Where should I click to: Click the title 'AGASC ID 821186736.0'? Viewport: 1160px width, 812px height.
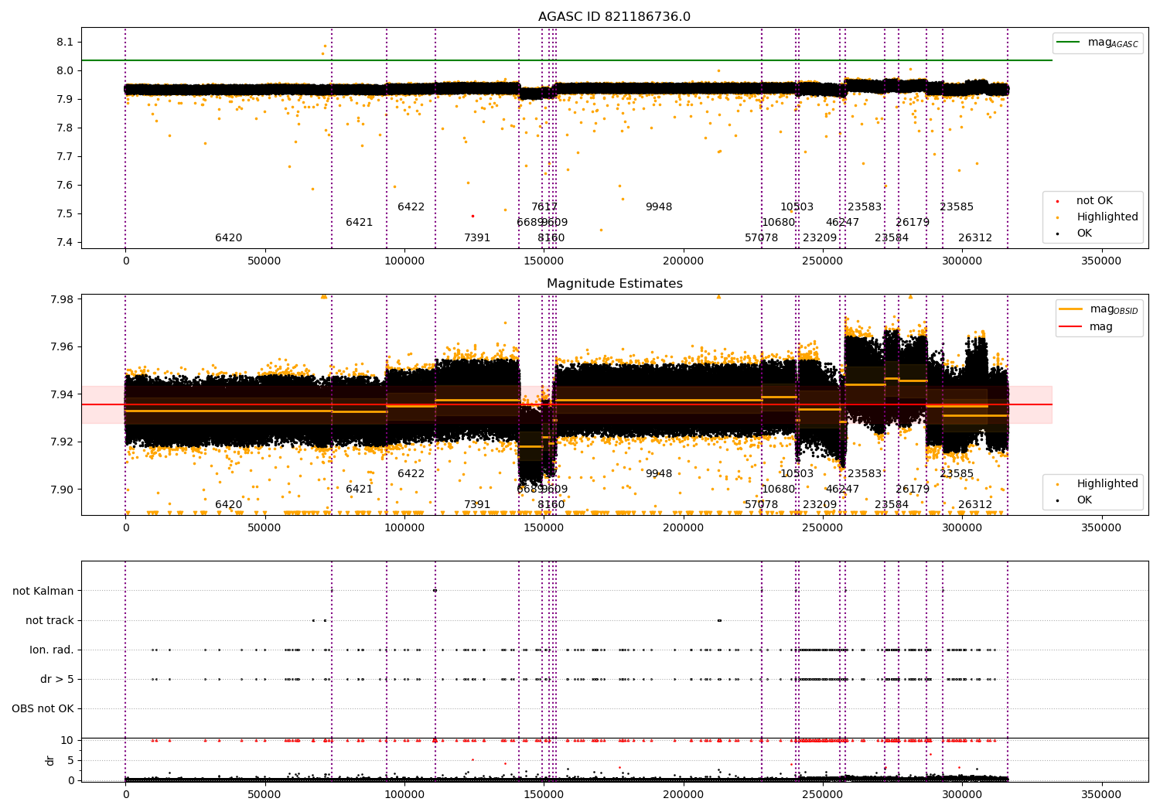(614, 17)
